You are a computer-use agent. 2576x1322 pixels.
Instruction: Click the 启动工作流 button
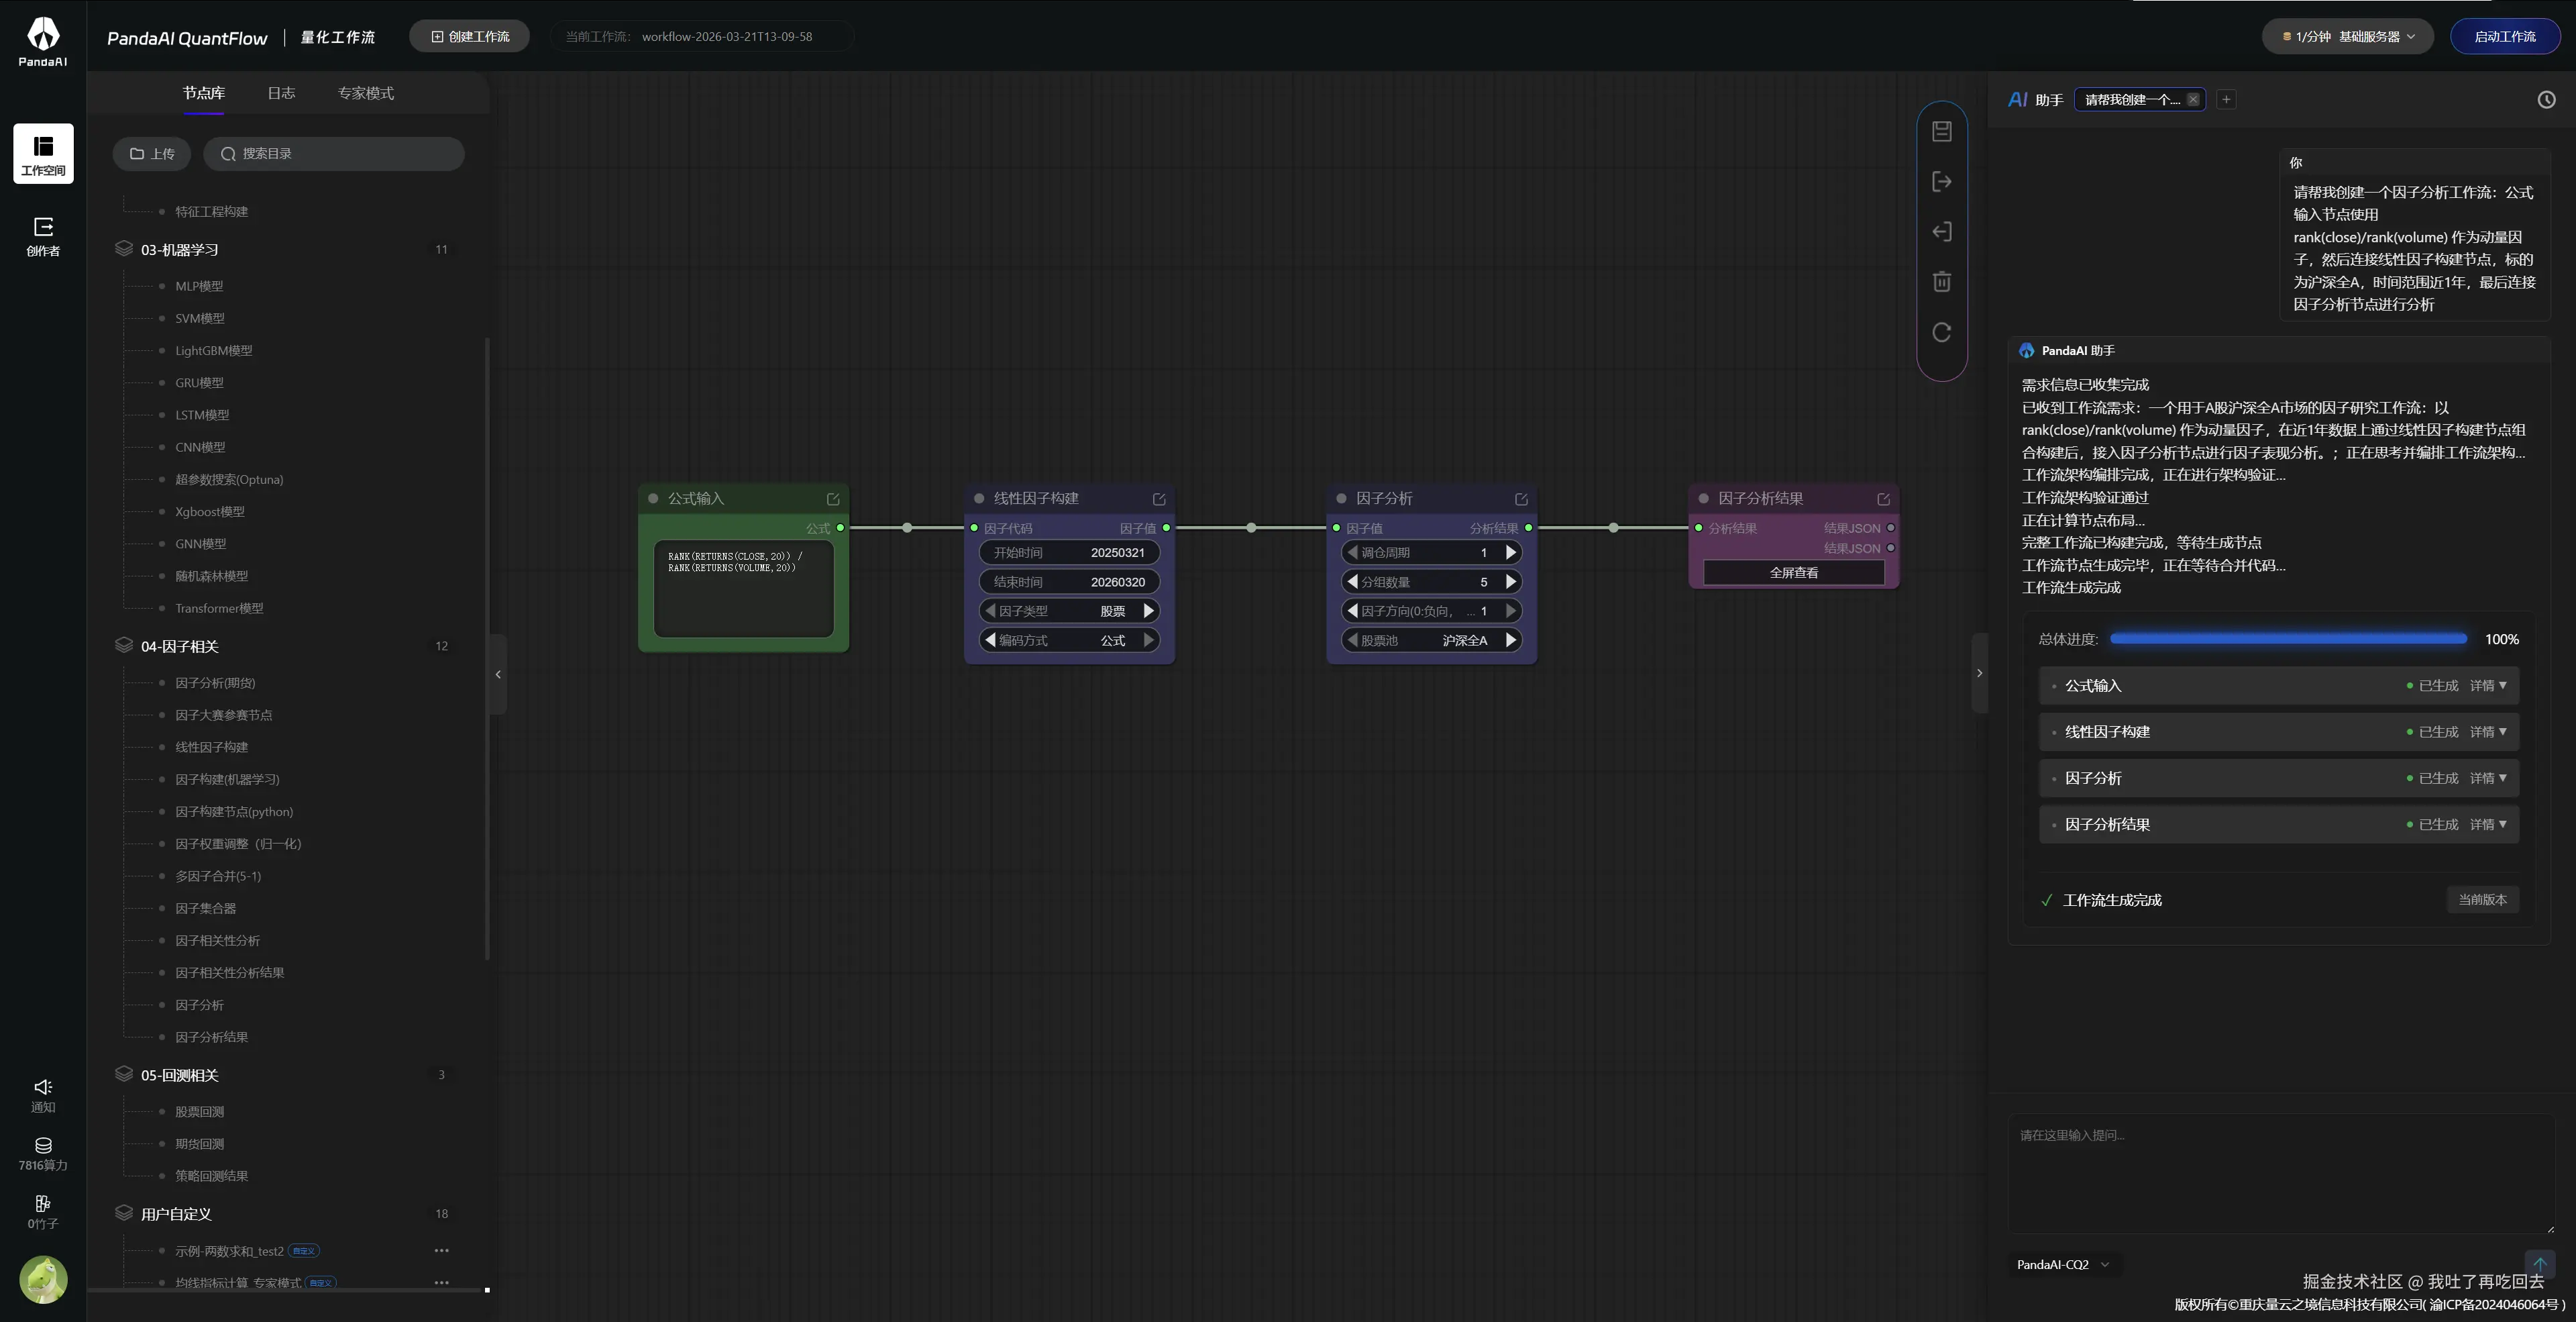(2504, 37)
